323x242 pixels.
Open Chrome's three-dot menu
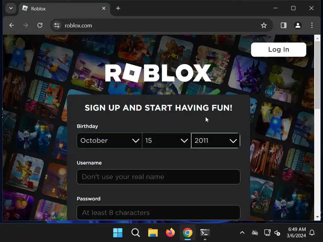(312, 25)
